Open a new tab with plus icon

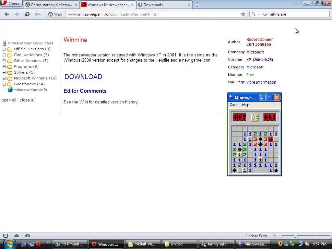(x=197, y=5)
